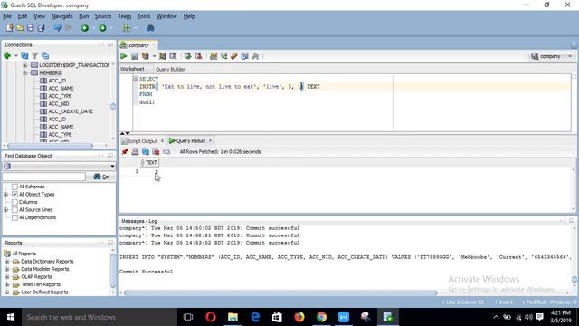Screen dimensions: 579x326
Task: Collapse the MEMBERS table node
Action: click(x=25, y=72)
